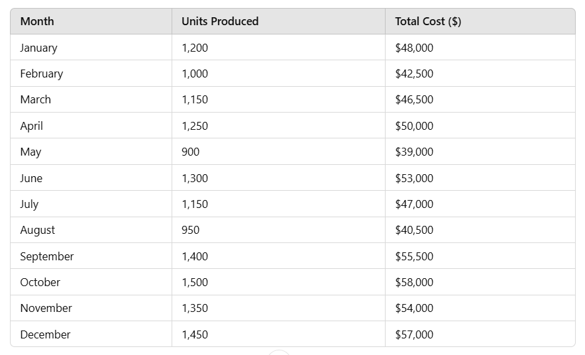The width and height of the screenshot is (585, 355).
Task: Click the May units value 900
Action: (x=190, y=152)
